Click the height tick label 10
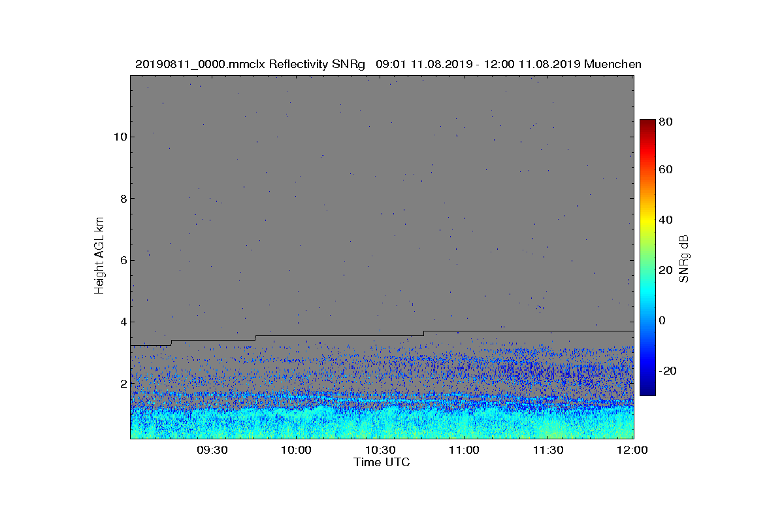Image resolution: width=784 pixels, height=523 pixels. coord(120,137)
